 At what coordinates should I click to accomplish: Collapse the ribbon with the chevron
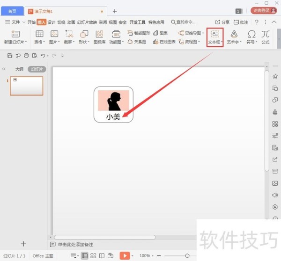click(274, 22)
